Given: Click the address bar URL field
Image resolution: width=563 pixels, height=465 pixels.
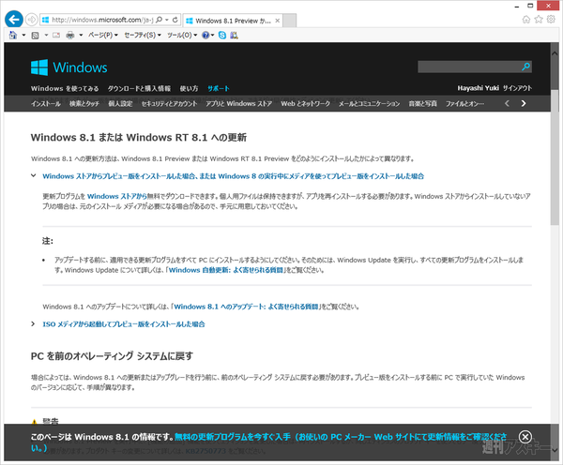Looking at the screenshot, I should tap(101, 20).
